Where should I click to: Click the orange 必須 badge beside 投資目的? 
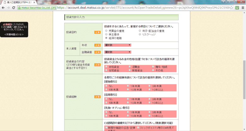click(x=97, y=32)
